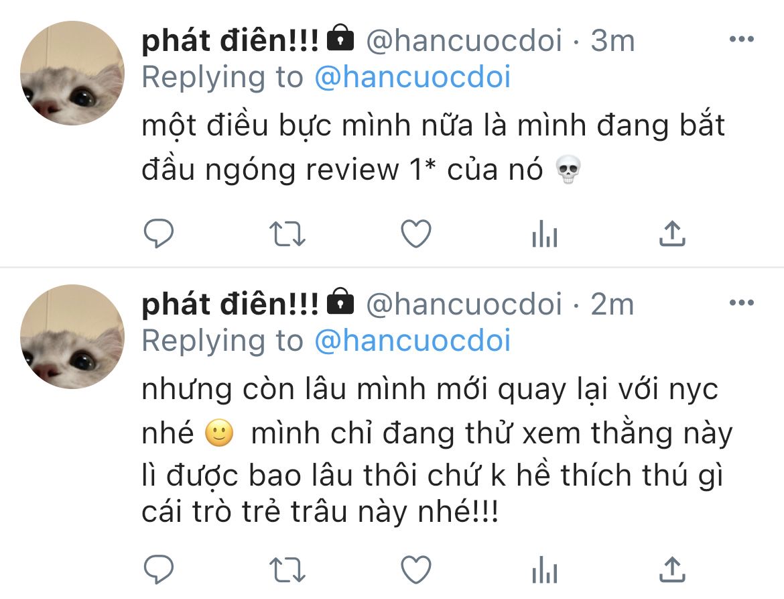Reply to the second tweet about nyc
Viewport: 784px width, 599px height.
159,569
